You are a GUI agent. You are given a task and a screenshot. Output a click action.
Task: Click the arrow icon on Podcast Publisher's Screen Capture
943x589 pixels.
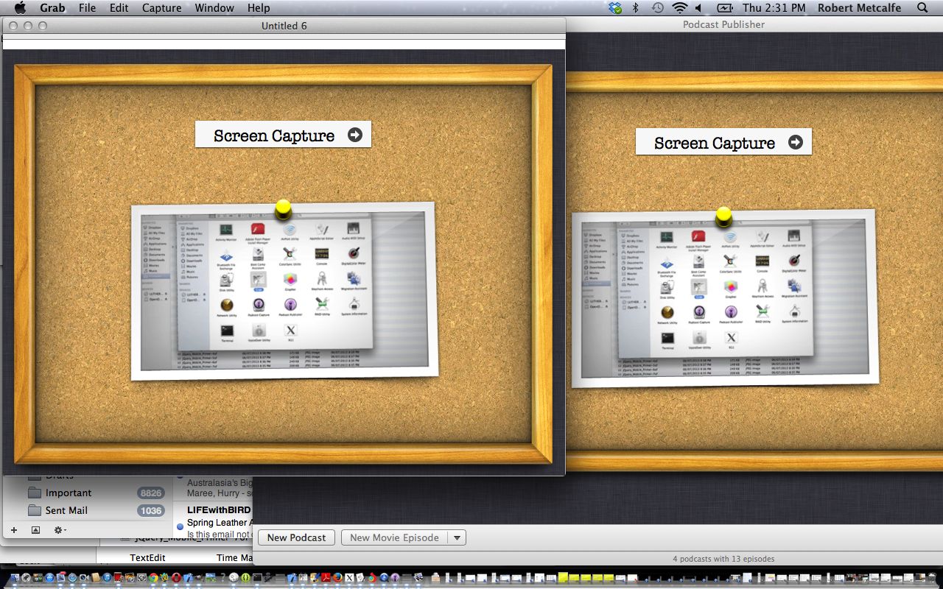click(x=795, y=142)
